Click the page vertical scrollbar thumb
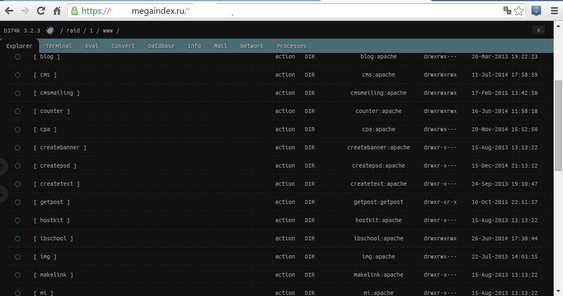 558,126
